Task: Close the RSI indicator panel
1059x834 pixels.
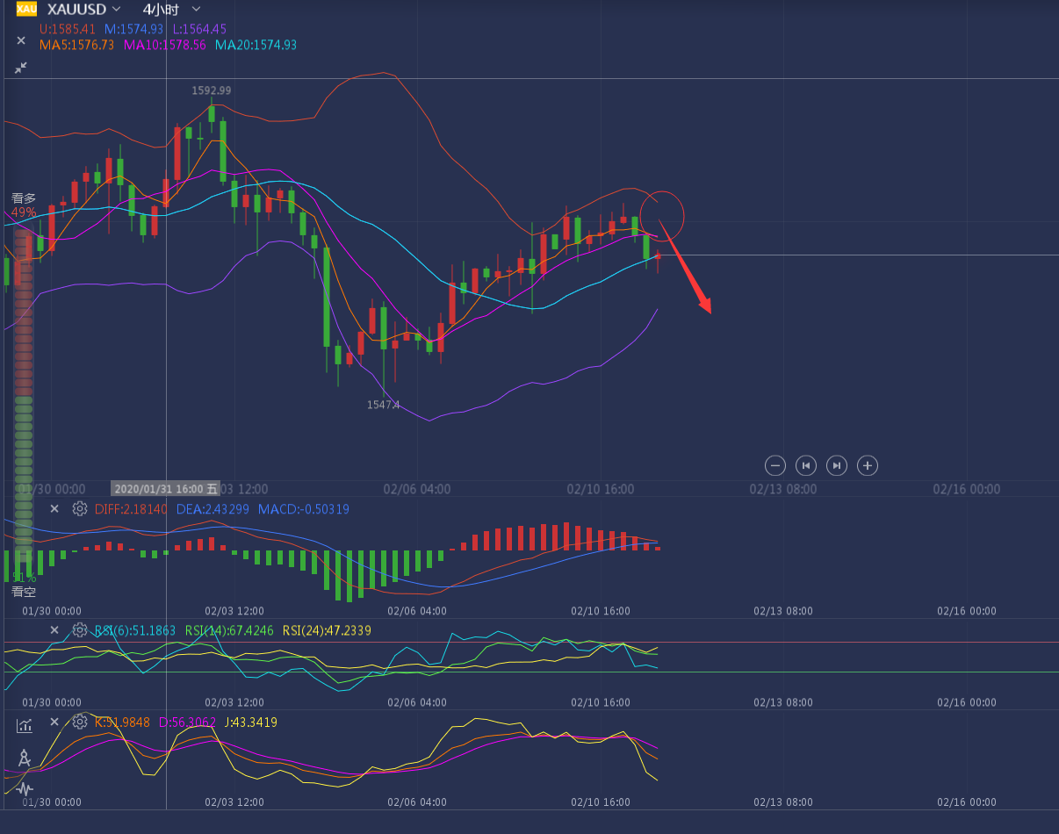Action: 54,629
